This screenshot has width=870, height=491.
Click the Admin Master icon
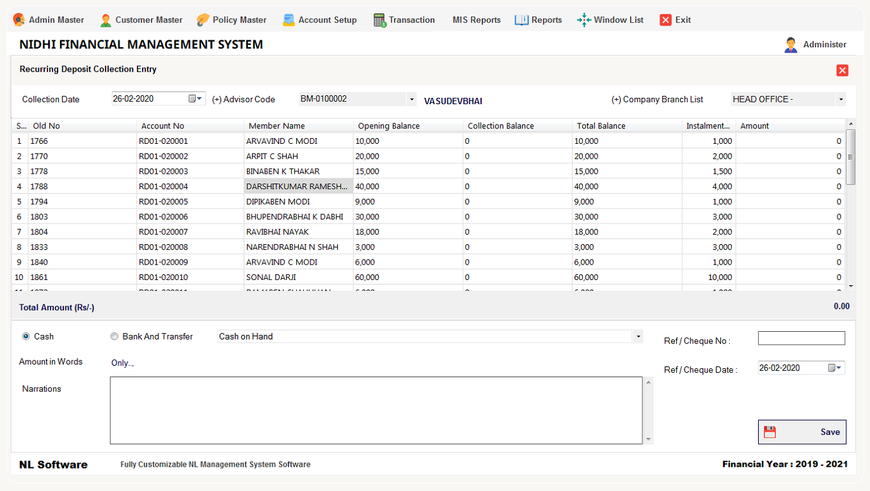click(19, 20)
